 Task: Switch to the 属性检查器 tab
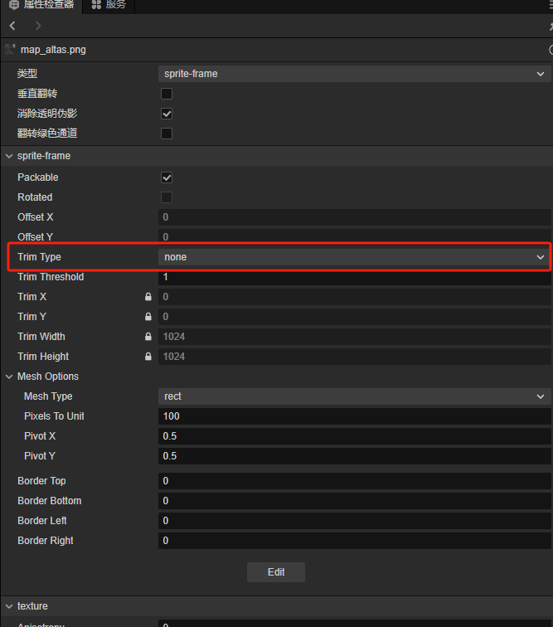point(41,5)
